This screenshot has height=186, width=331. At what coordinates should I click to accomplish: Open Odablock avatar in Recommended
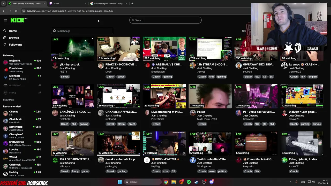pos(5,166)
